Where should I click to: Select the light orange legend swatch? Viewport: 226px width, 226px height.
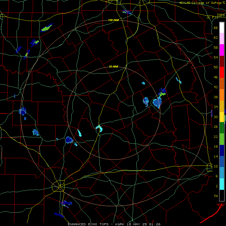coord(222,95)
